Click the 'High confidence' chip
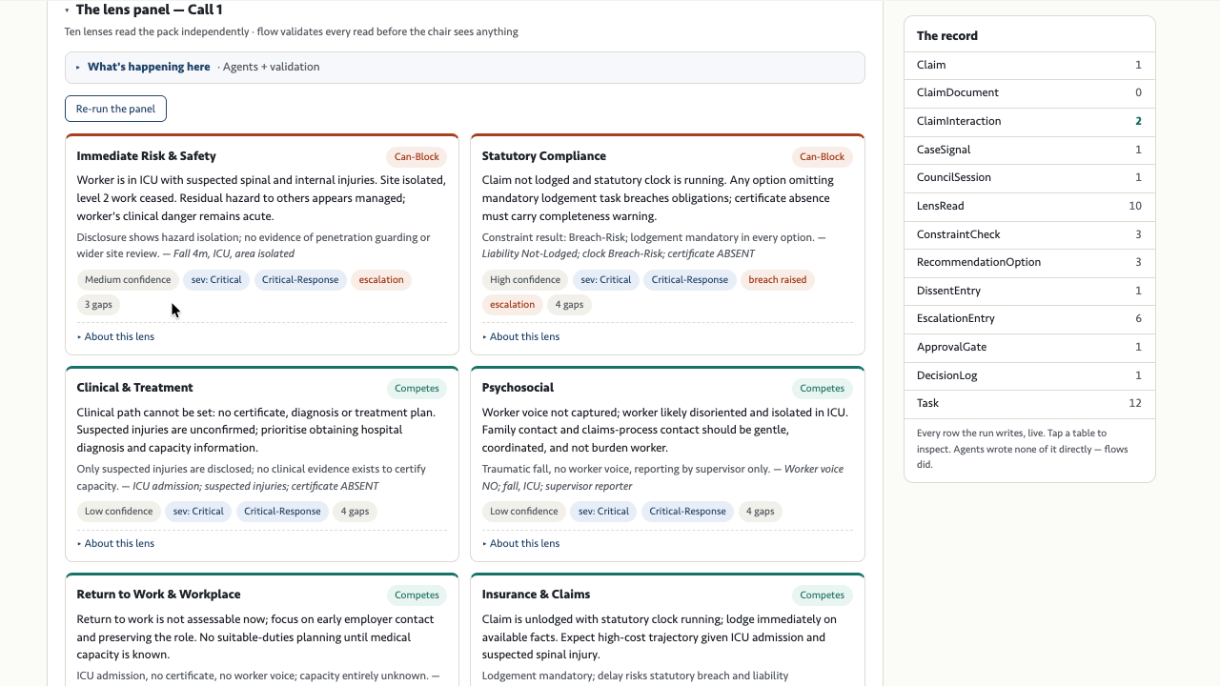1220x686 pixels. click(525, 280)
